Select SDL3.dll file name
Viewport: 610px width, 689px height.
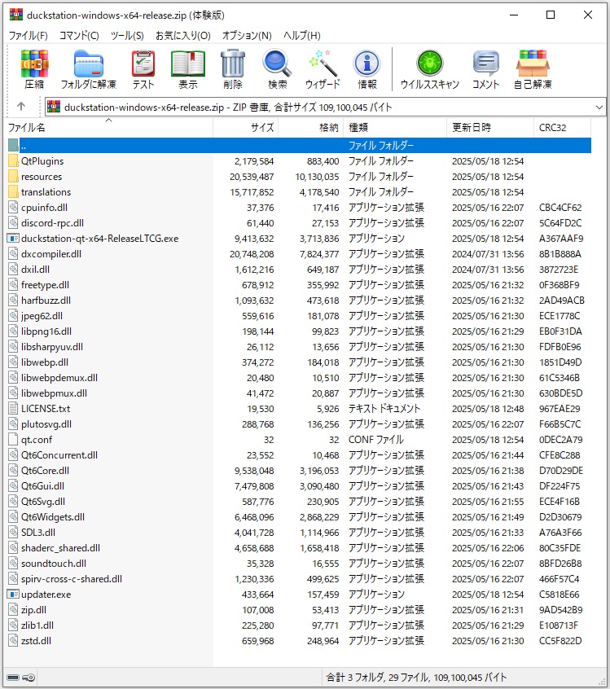tap(38, 532)
